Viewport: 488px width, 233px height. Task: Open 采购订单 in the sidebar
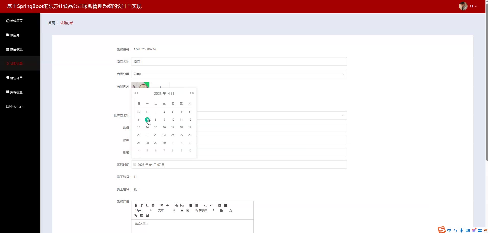[20, 64]
